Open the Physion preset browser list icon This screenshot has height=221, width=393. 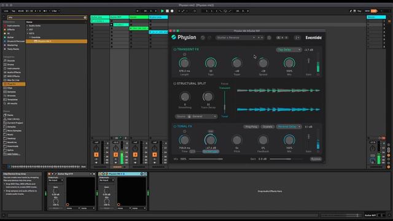[x=269, y=37]
